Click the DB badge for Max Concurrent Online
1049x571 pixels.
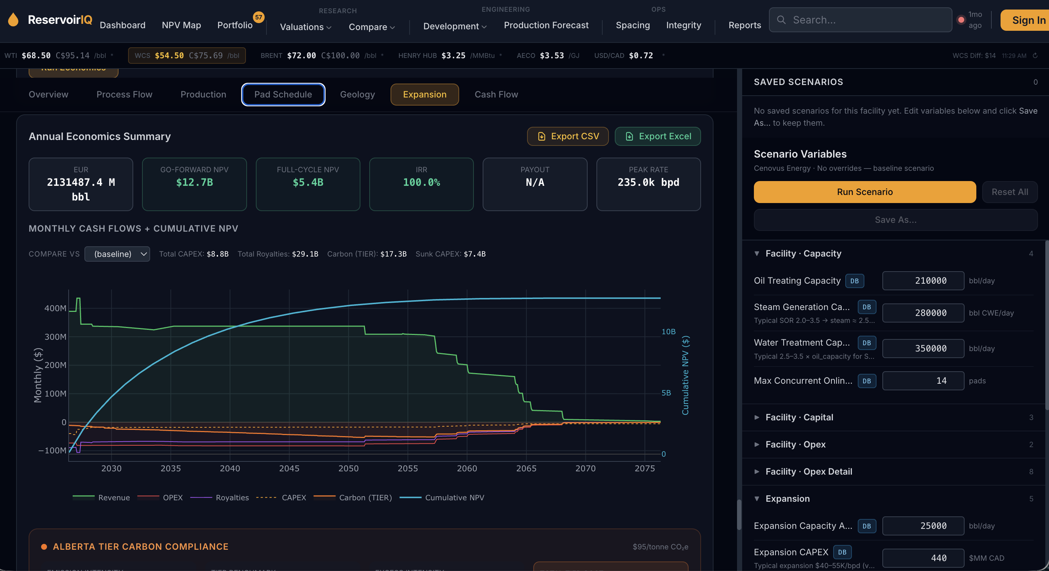click(867, 381)
